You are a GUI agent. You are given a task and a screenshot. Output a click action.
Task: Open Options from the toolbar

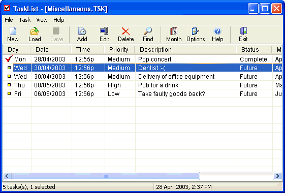(196, 35)
